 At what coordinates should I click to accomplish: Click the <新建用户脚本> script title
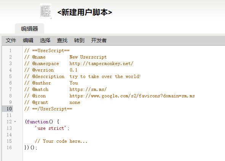click(85, 12)
